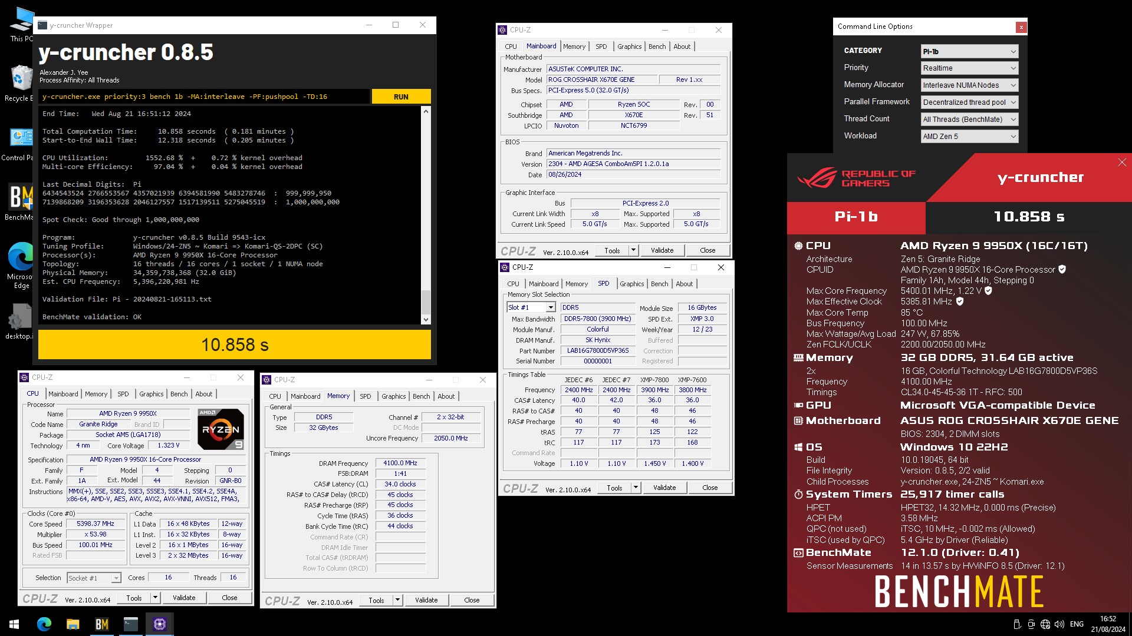Switch to y-cruncher console taskbar icon
1132x636 pixels.
click(131, 624)
